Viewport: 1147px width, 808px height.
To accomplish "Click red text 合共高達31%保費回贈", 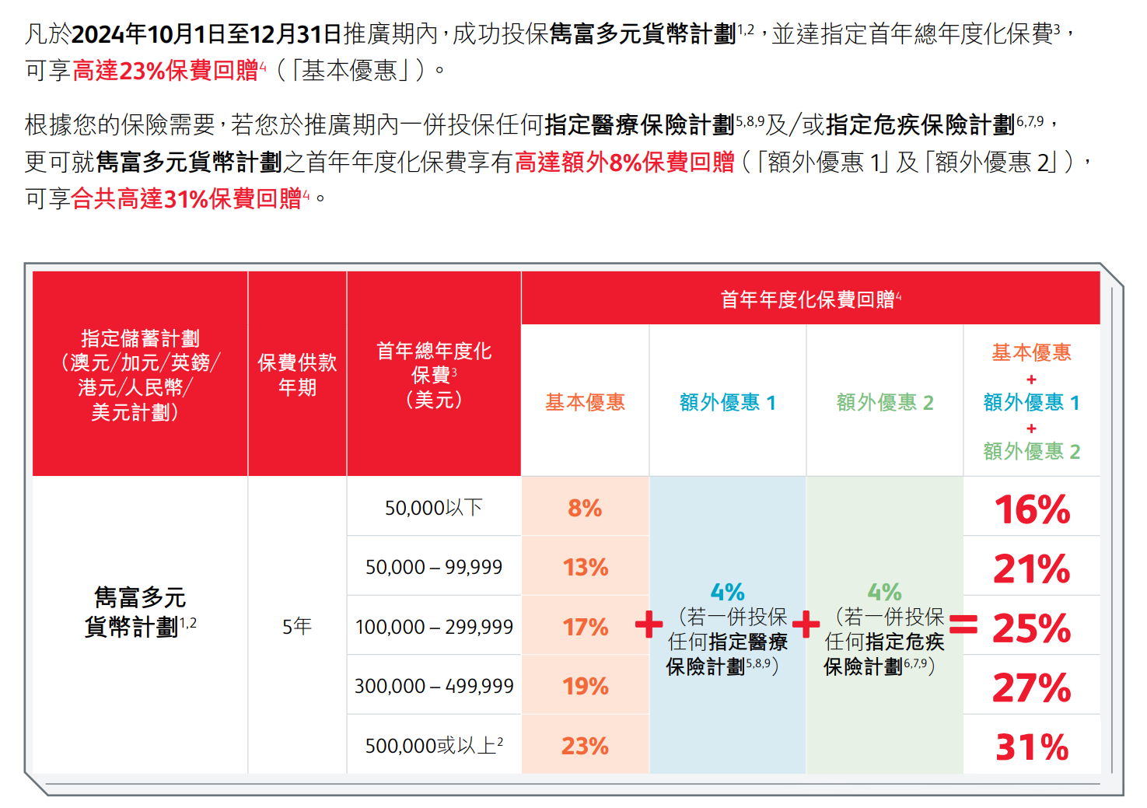I will coord(187,199).
